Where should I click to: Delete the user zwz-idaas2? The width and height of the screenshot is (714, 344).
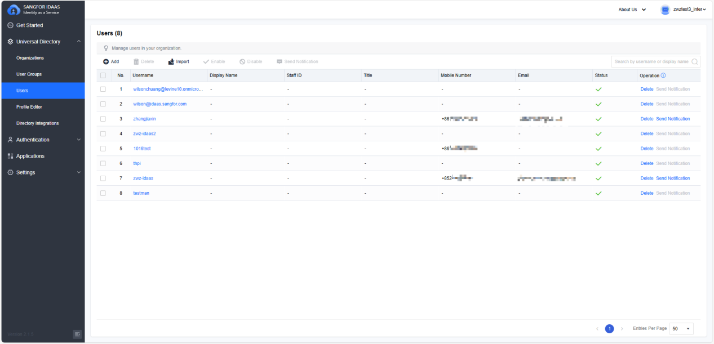(x=647, y=133)
